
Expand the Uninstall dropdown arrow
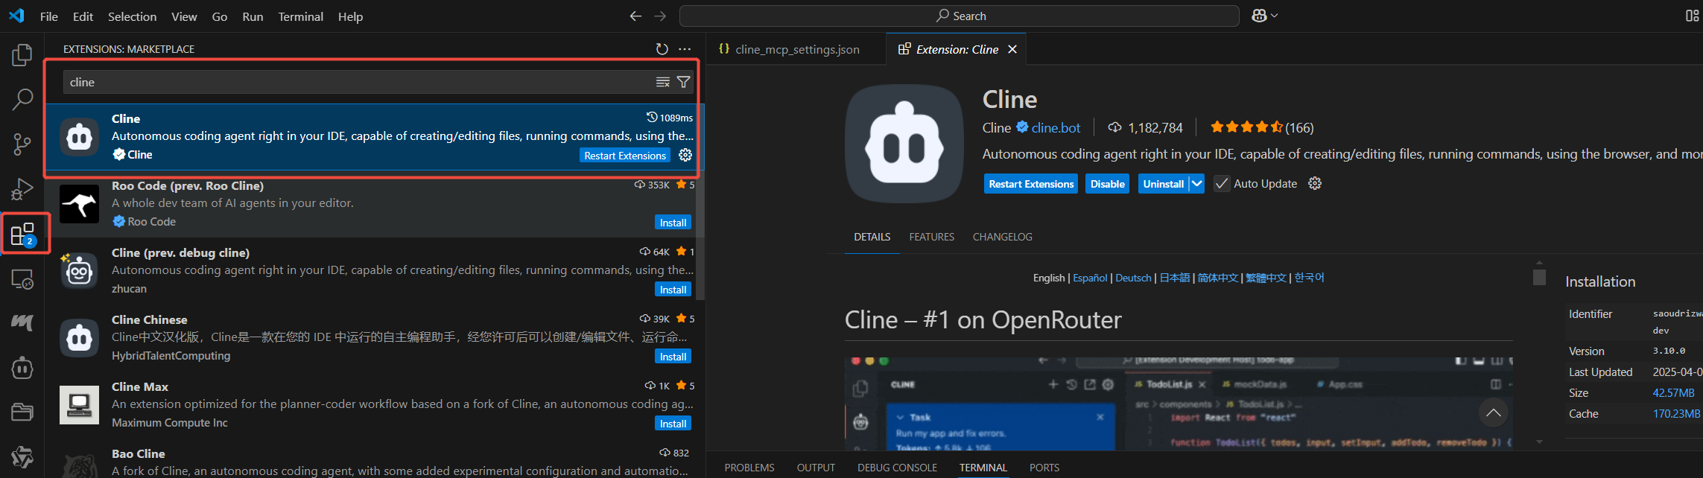pos(1196,184)
